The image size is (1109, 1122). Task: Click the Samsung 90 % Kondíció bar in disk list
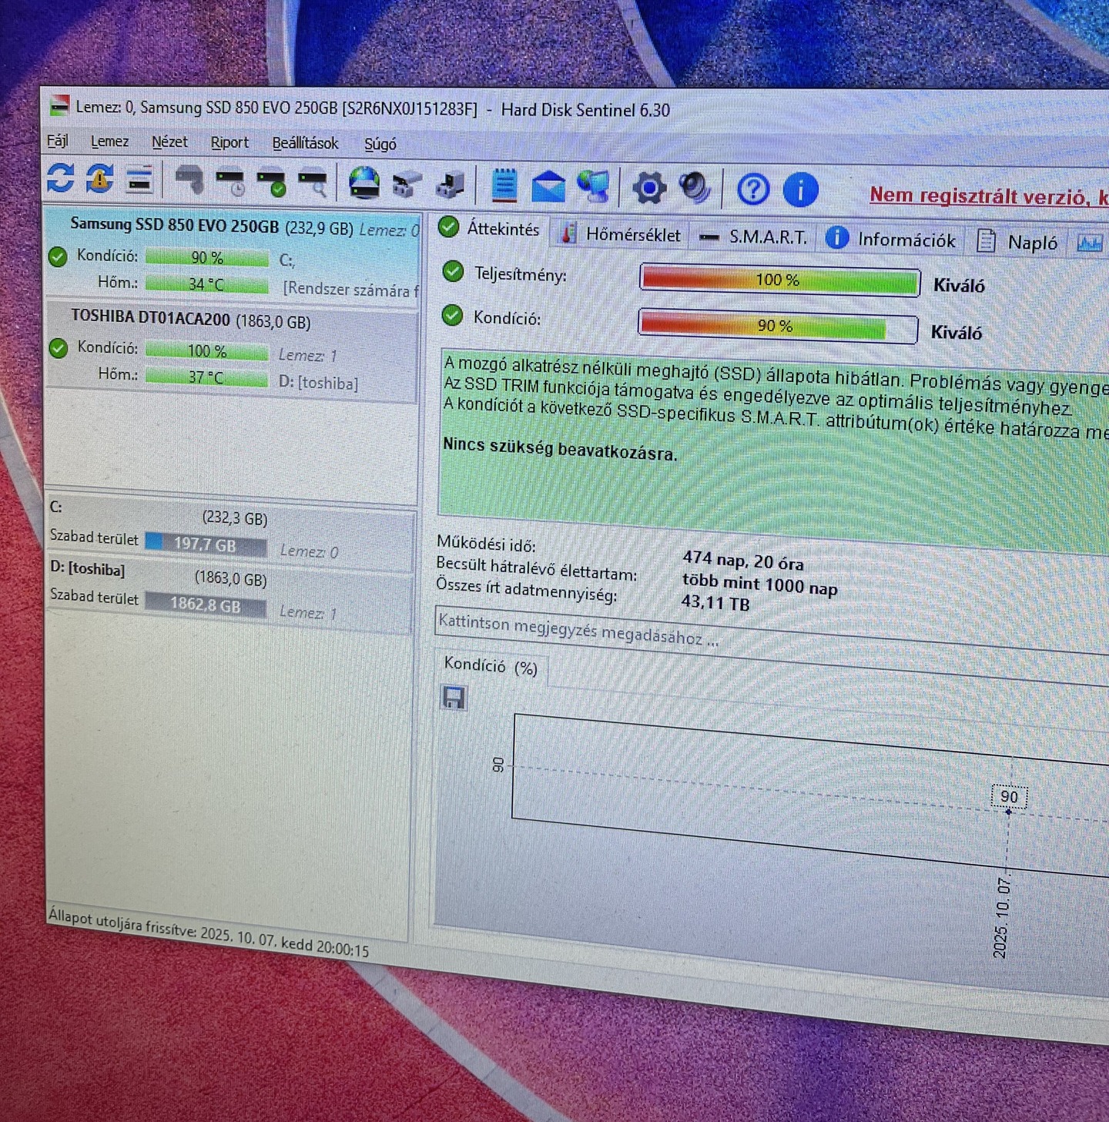click(206, 258)
